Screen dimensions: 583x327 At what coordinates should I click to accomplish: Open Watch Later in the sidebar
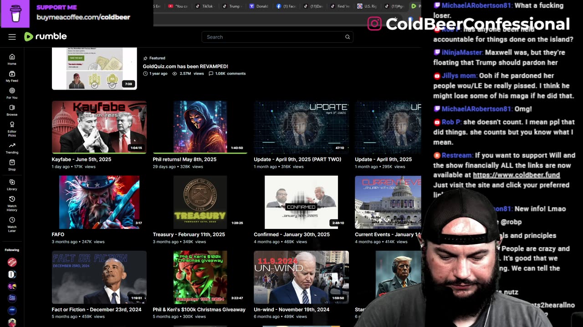pos(12,224)
